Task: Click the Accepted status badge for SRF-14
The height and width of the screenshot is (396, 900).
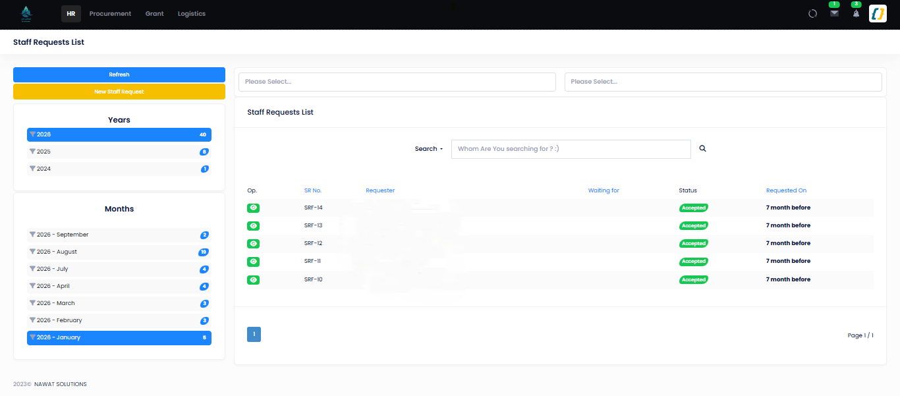Action: 694,208
